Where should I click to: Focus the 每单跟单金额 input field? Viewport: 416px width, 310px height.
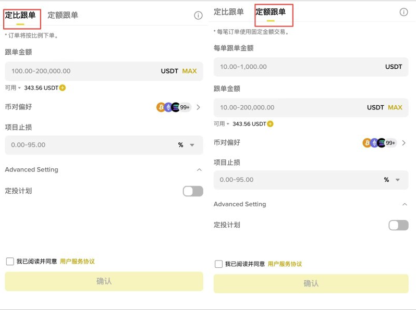297,67
